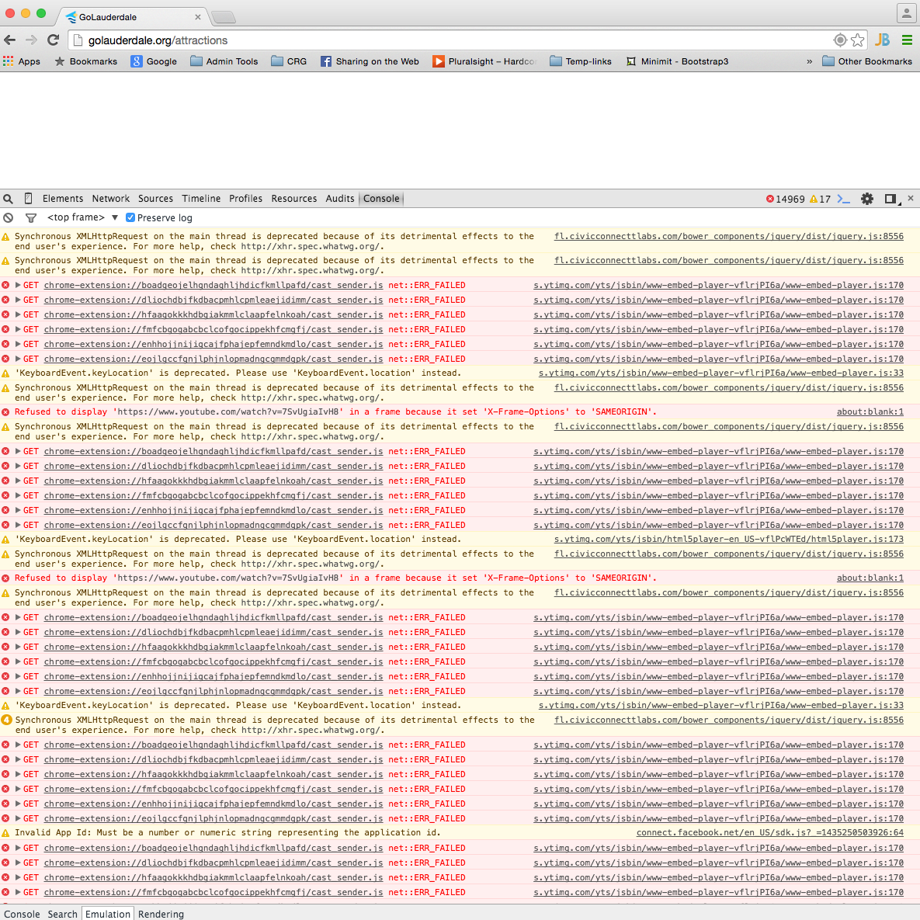Open Minimit - Bootstrap3 bookmark

(x=677, y=61)
